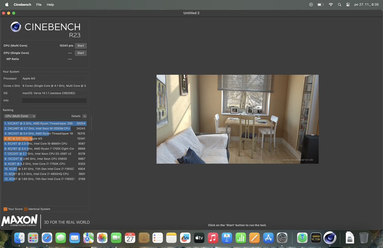Start the CPU Single Core test
Image resolution: width=383 pixels, height=248 pixels.
[81, 53]
